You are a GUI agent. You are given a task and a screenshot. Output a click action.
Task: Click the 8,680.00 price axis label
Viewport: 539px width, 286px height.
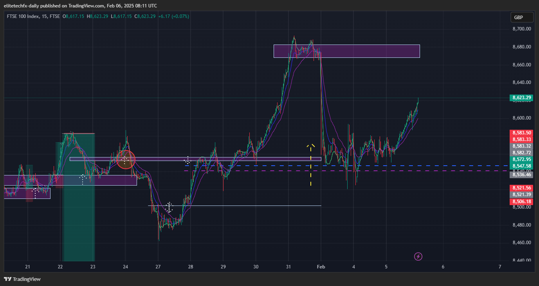coord(521,47)
